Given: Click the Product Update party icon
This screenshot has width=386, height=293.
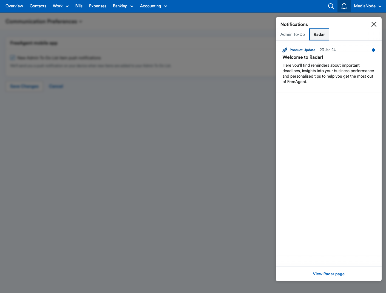Looking at the screenshot, I should (x=285, y=50).
